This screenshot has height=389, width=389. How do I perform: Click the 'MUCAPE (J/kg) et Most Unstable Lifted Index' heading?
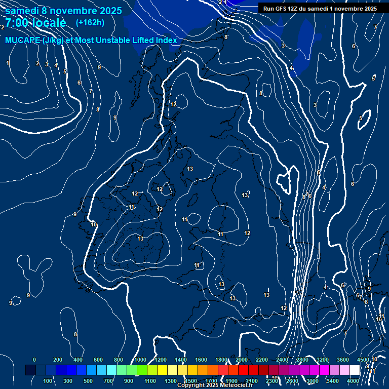91,40
